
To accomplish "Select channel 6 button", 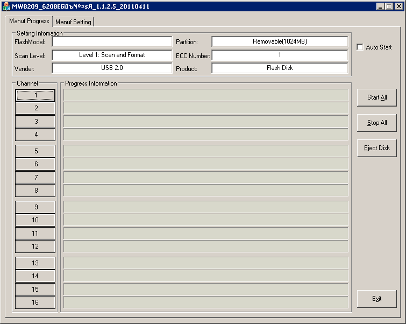I will (x=35, y=164).
